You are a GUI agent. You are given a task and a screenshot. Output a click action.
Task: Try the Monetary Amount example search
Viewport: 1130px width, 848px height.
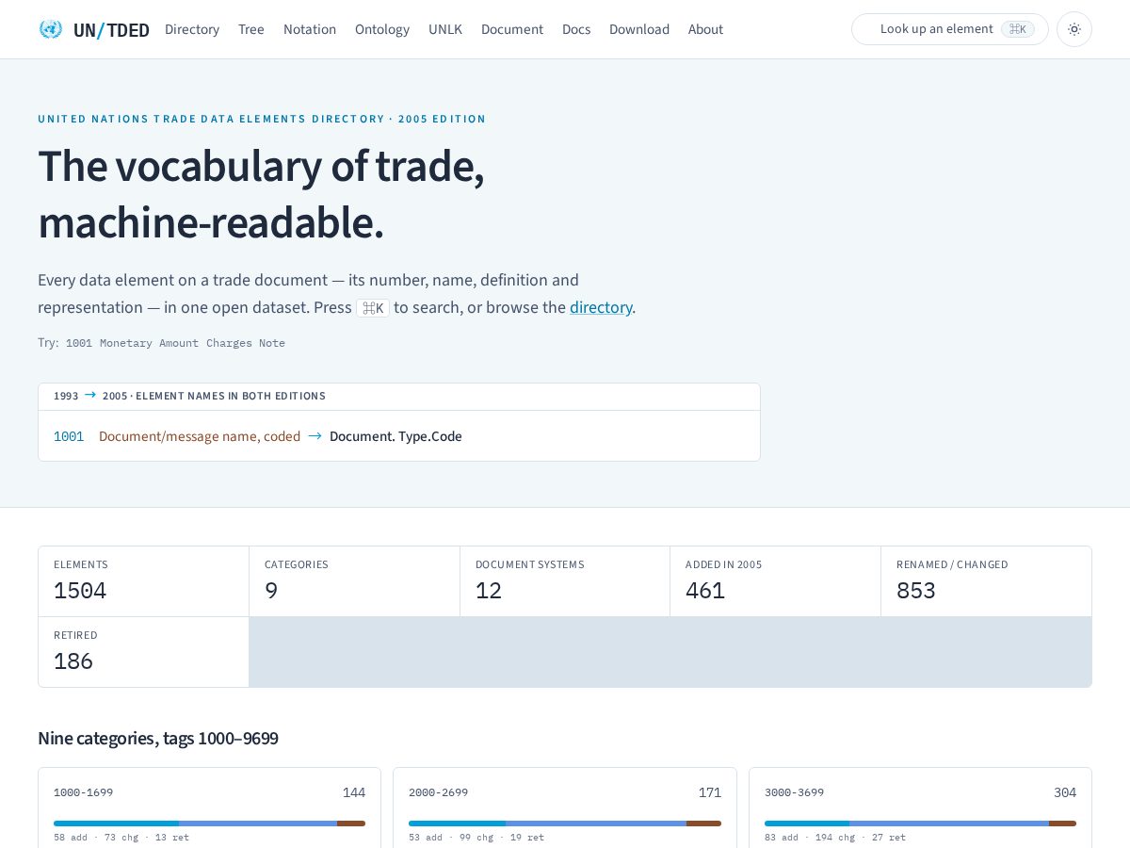[x=149, y=343]
